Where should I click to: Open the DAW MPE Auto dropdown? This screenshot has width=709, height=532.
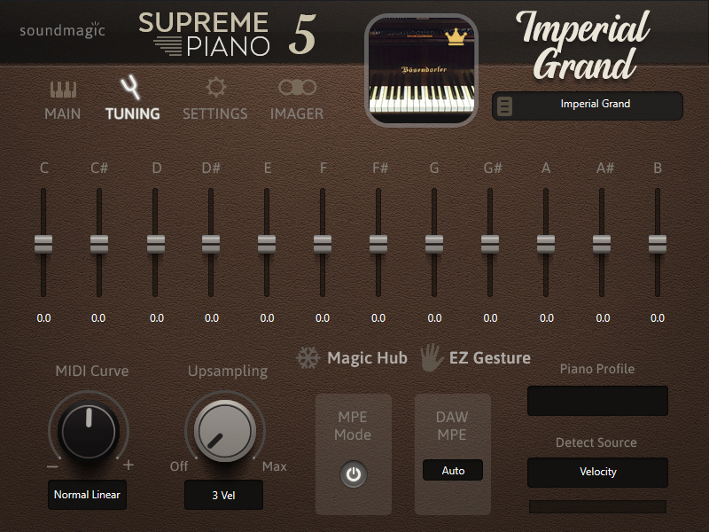point(453,471)
